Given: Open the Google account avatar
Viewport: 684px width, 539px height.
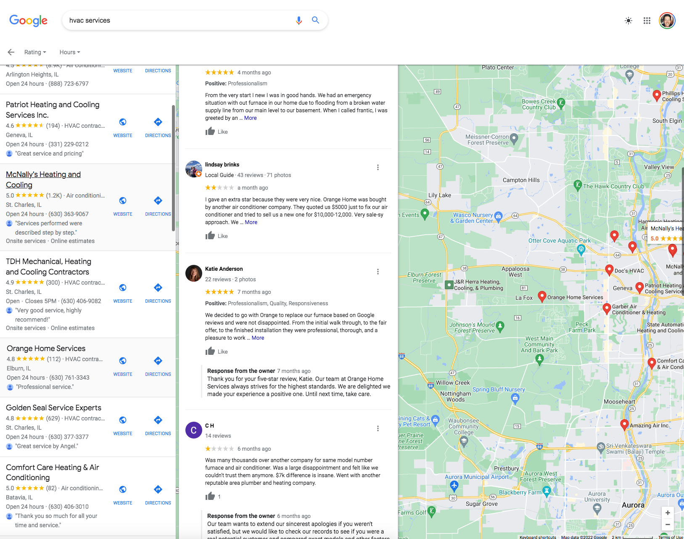Looking at the screenshot, I should tap(667, 21).
